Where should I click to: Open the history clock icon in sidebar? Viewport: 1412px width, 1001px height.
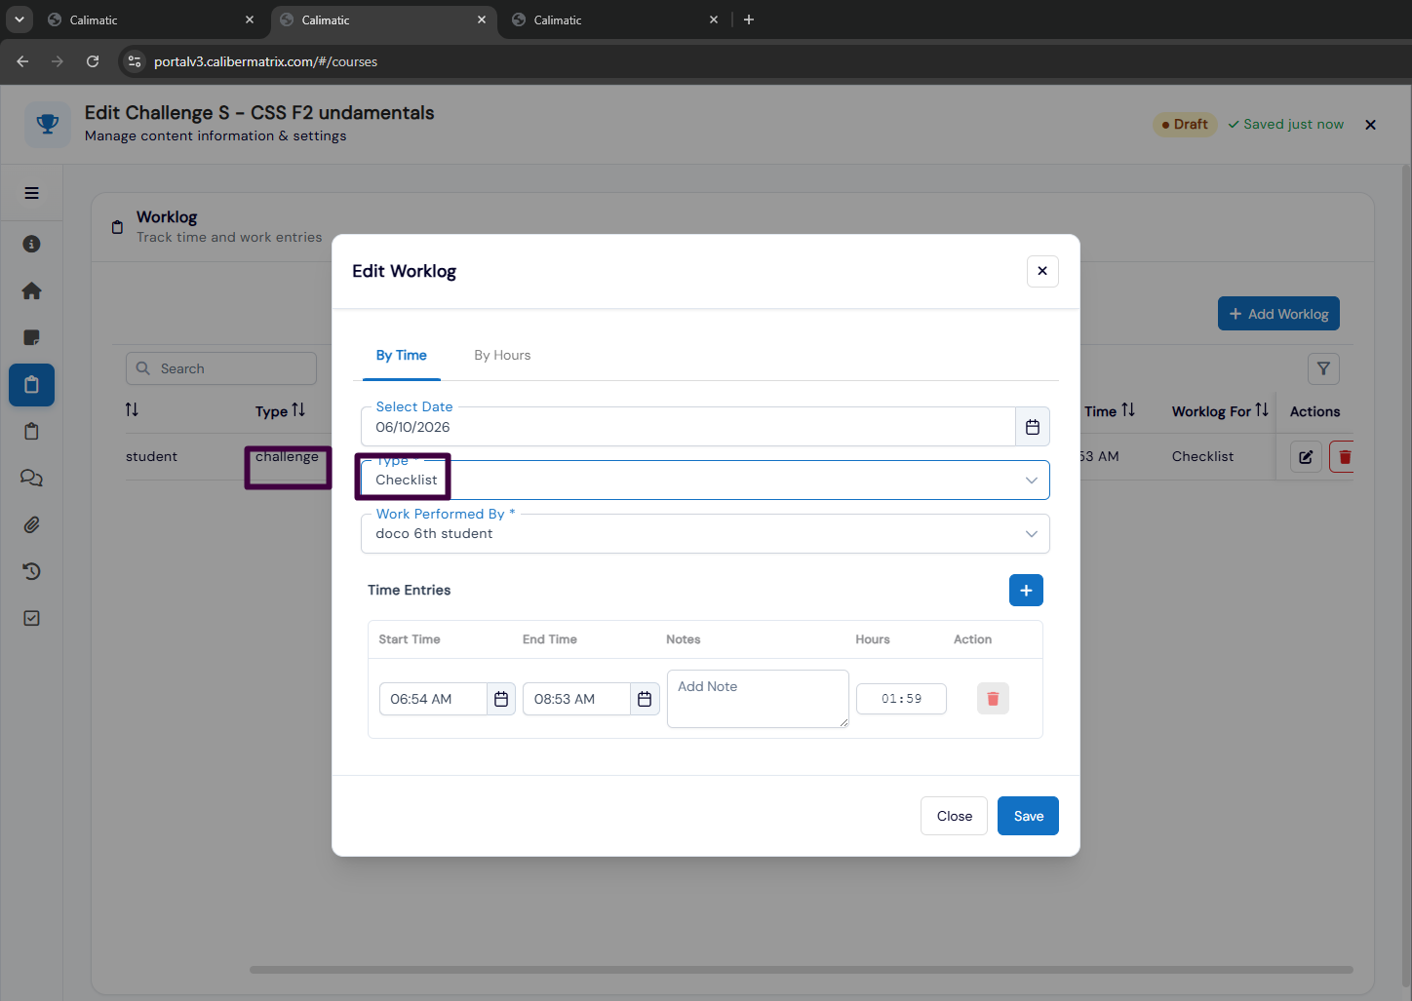tap(31, 571)
